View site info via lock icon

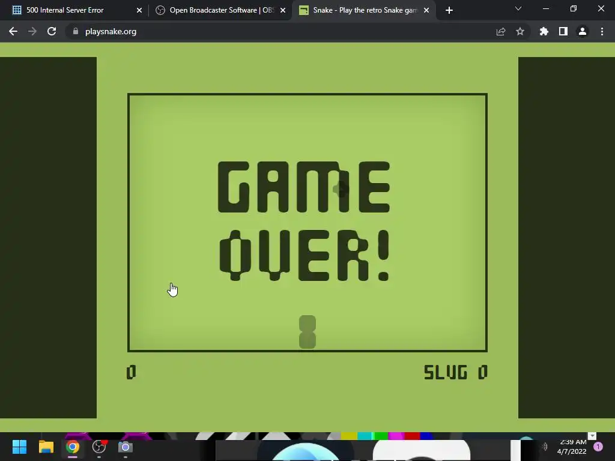[76, 31]
